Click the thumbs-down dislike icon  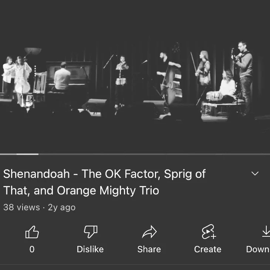tap(91, 232)
